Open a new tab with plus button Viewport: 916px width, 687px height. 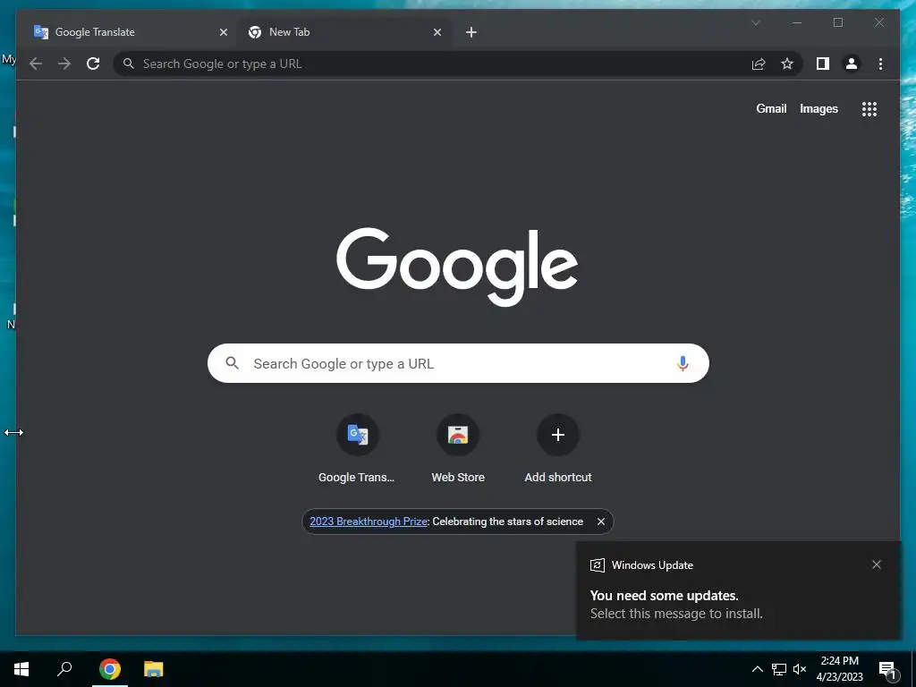coord(471,32)
